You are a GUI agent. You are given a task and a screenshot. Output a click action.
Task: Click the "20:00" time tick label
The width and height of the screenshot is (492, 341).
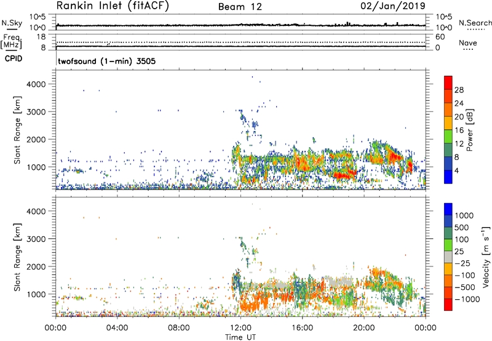pyautogui.click(x=363, y=328)
